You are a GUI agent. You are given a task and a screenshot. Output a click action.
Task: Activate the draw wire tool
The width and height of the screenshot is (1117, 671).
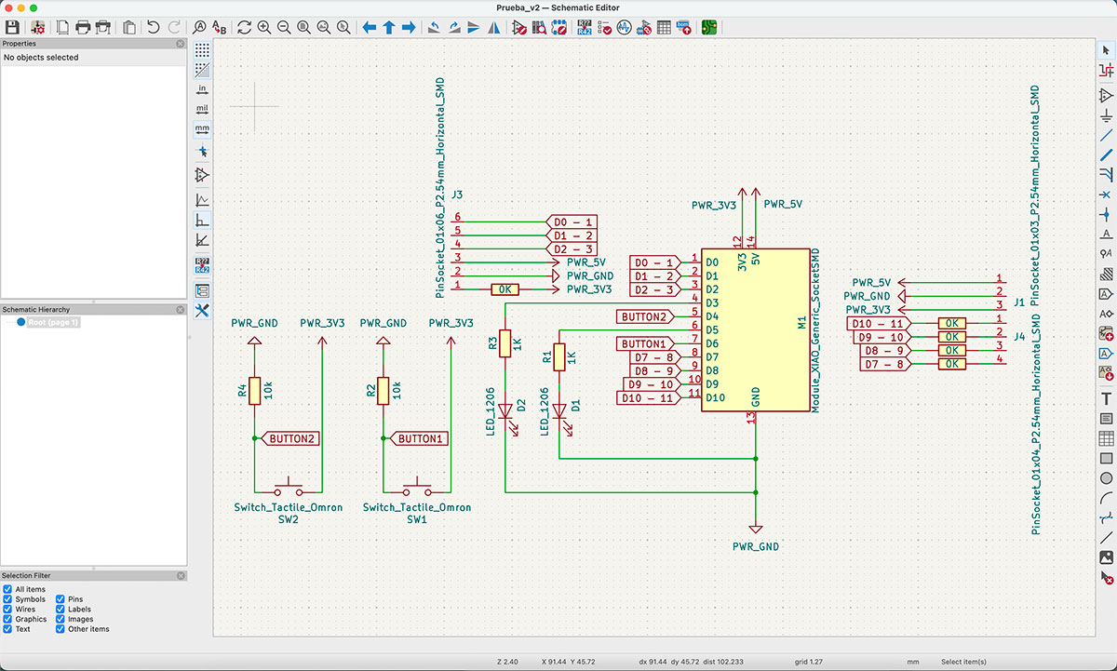[1106, 133]
